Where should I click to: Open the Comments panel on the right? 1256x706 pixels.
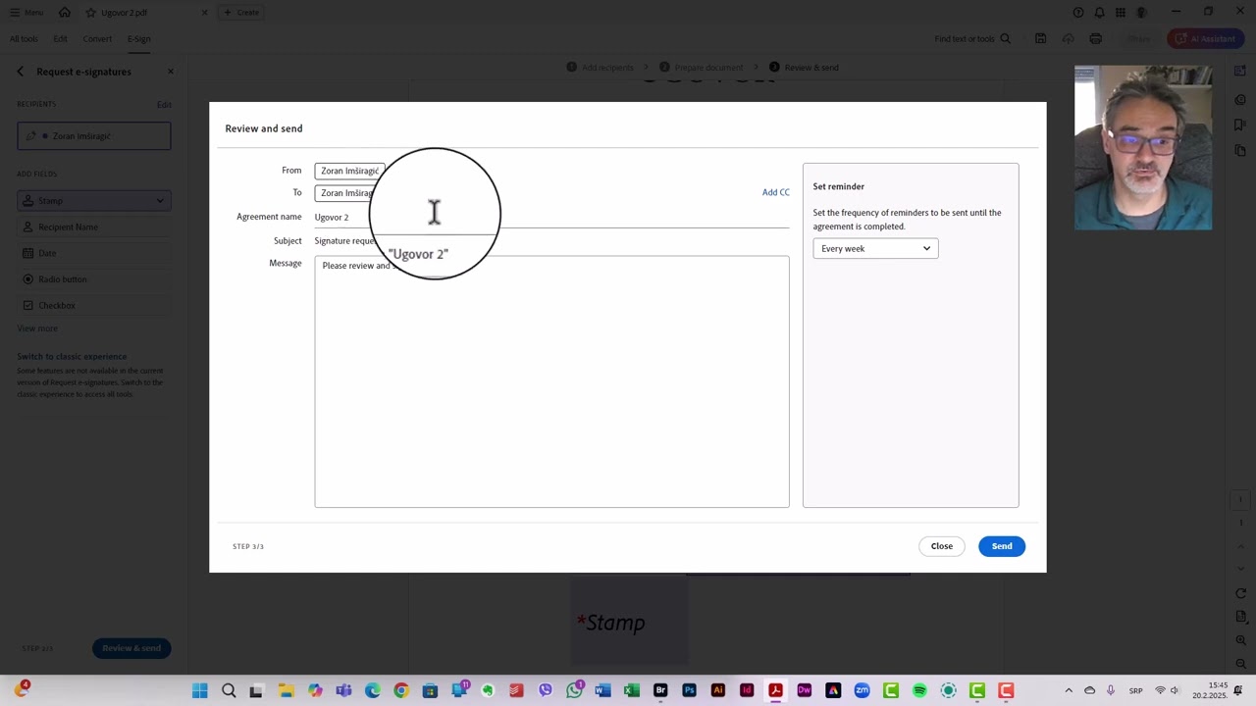(1240, 99)
